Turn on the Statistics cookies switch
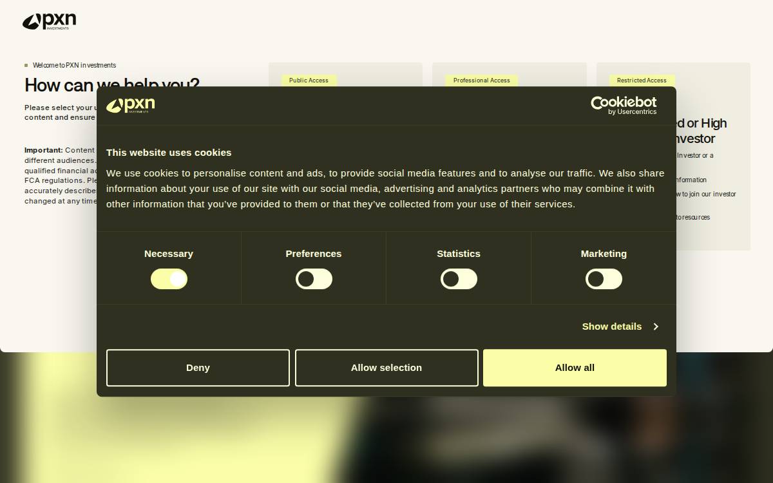Image resolution: width=773 pixels, height=483 pixels. (459, 279)
